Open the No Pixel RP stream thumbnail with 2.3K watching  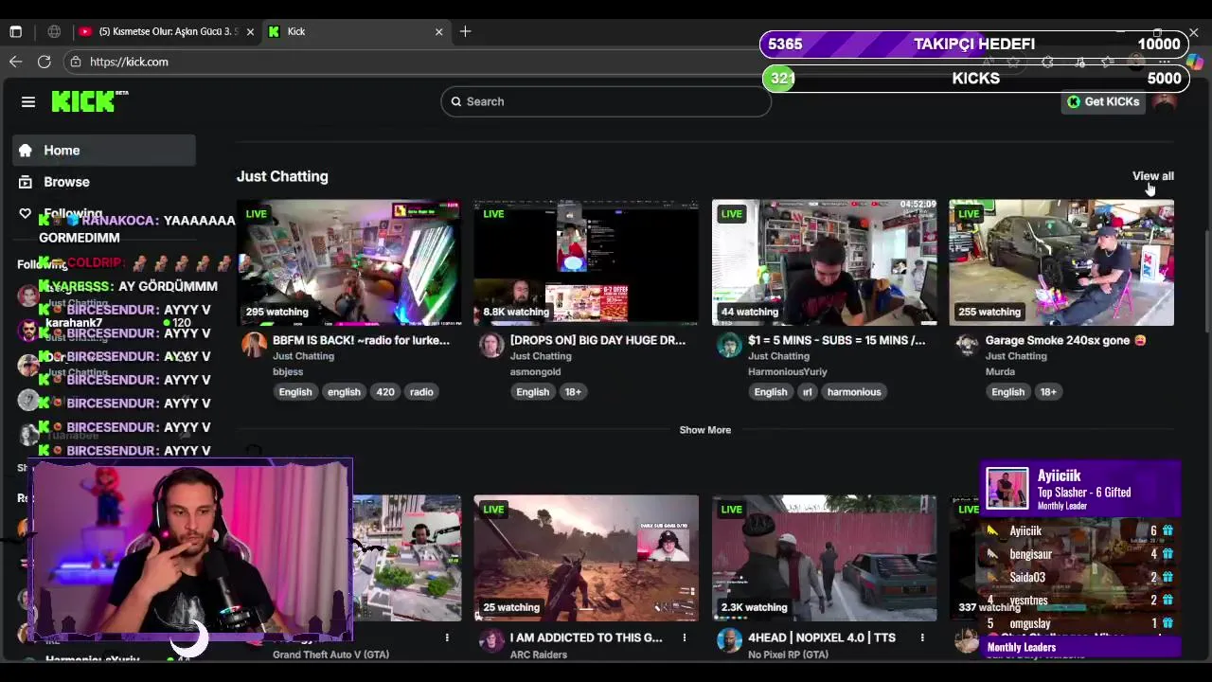pyautogui.click(x=824, y=558)
